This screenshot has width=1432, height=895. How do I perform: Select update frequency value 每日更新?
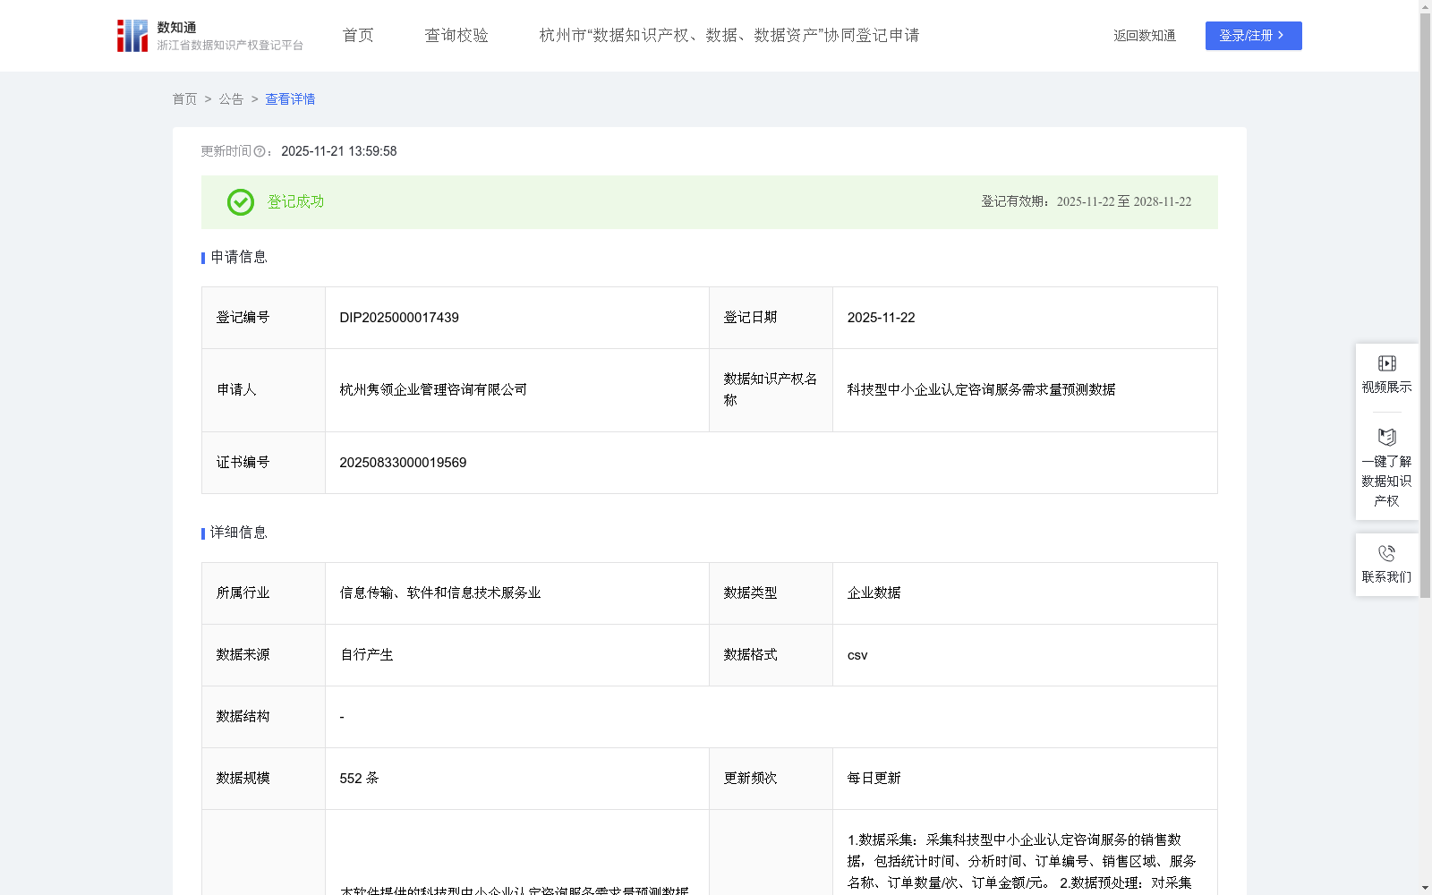(874, 778)
